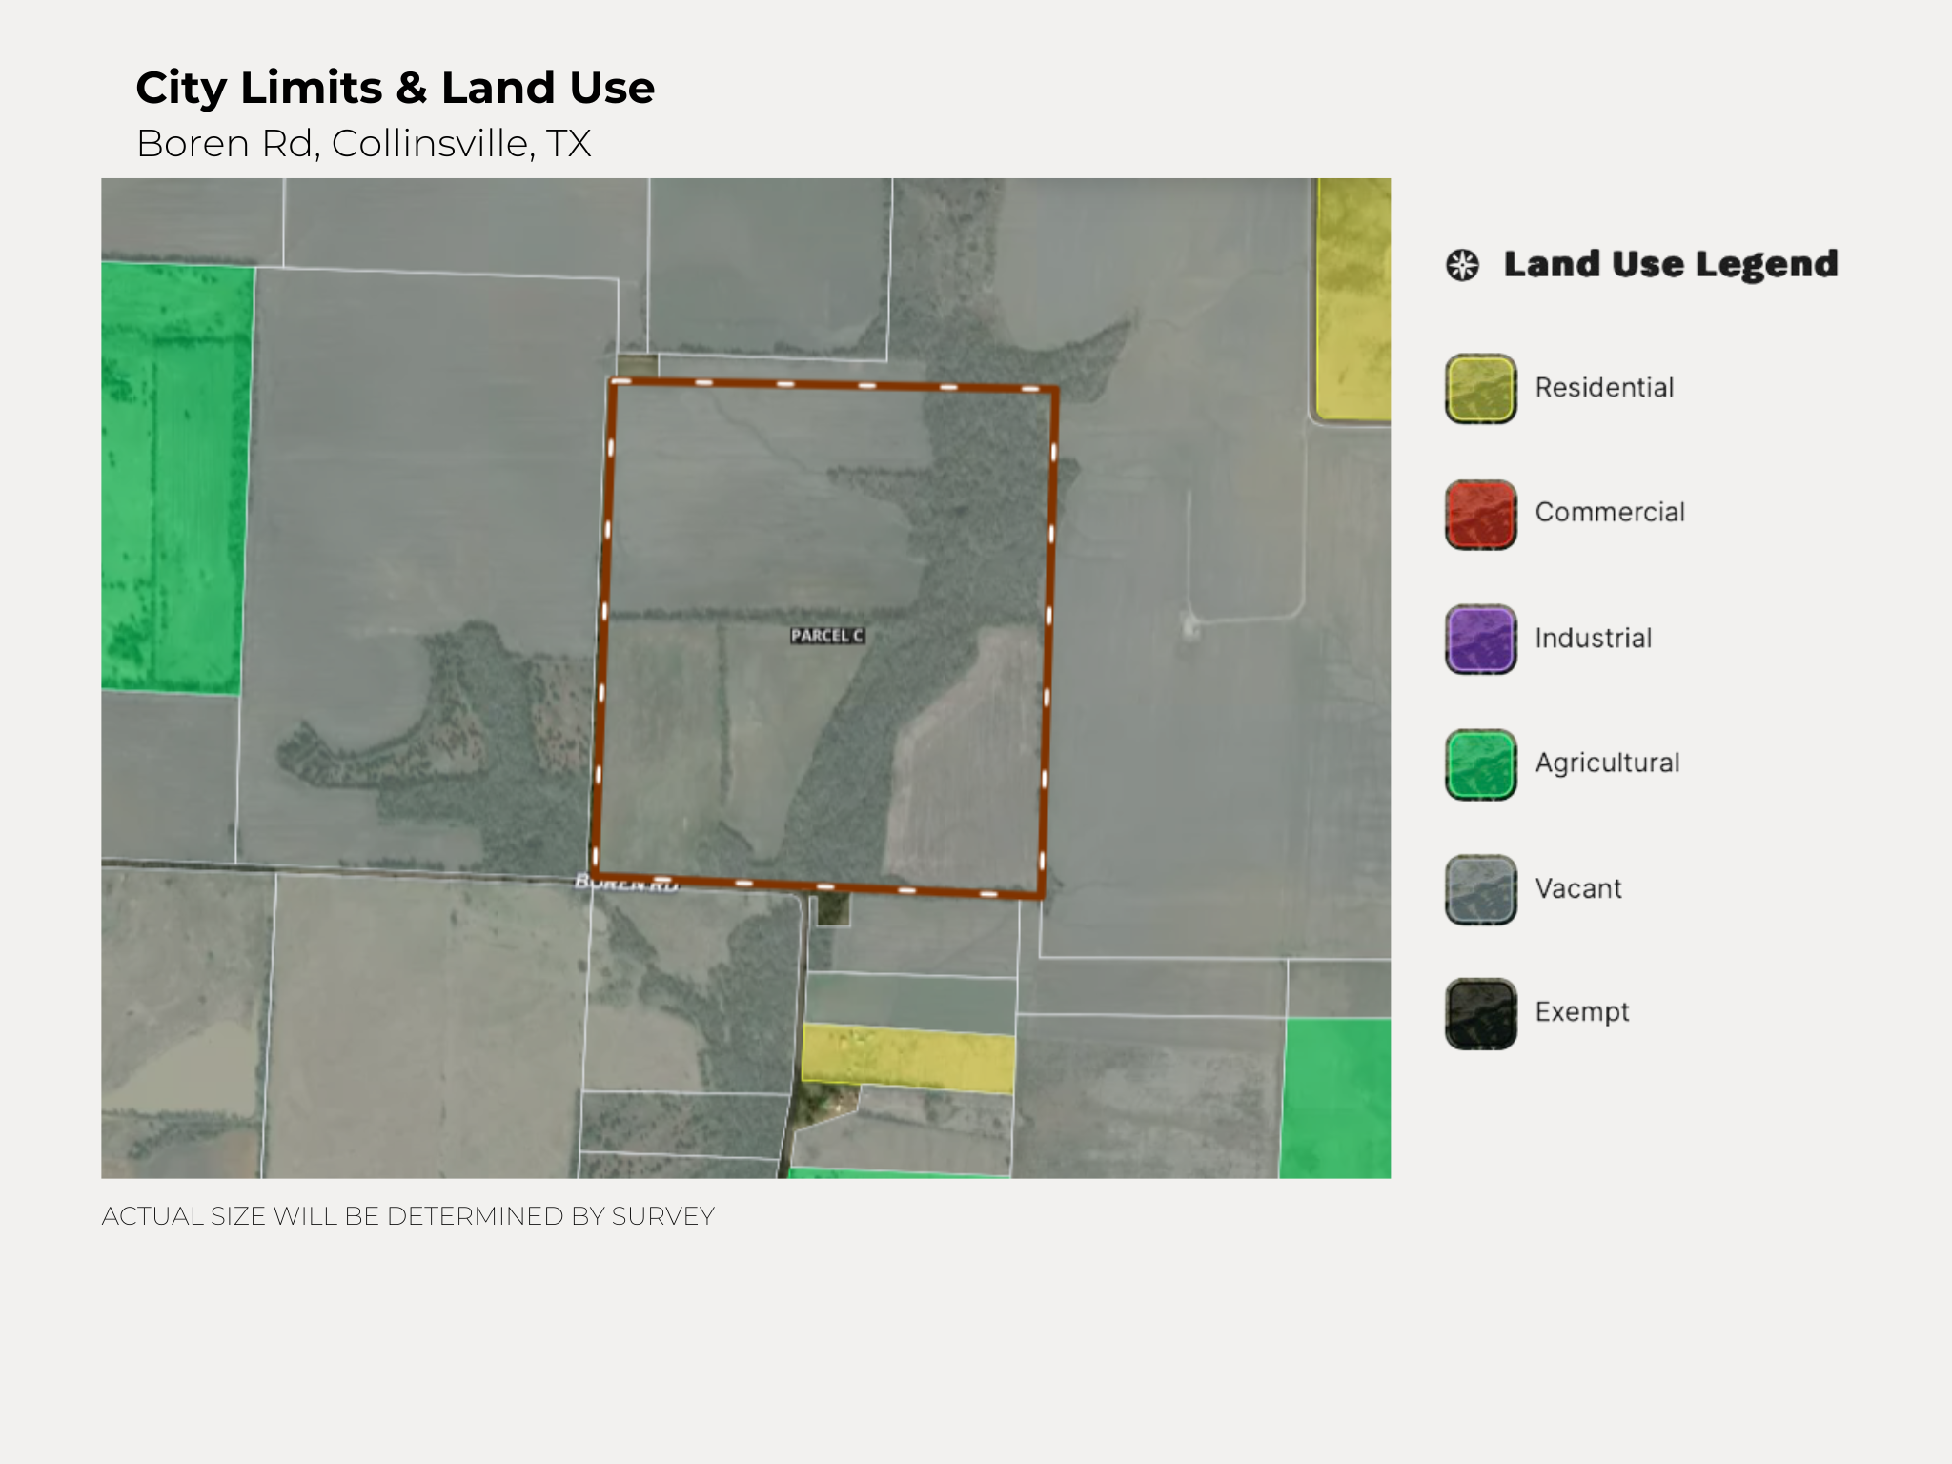Click the Exempt dark legend swatch

[1480, 1014]
